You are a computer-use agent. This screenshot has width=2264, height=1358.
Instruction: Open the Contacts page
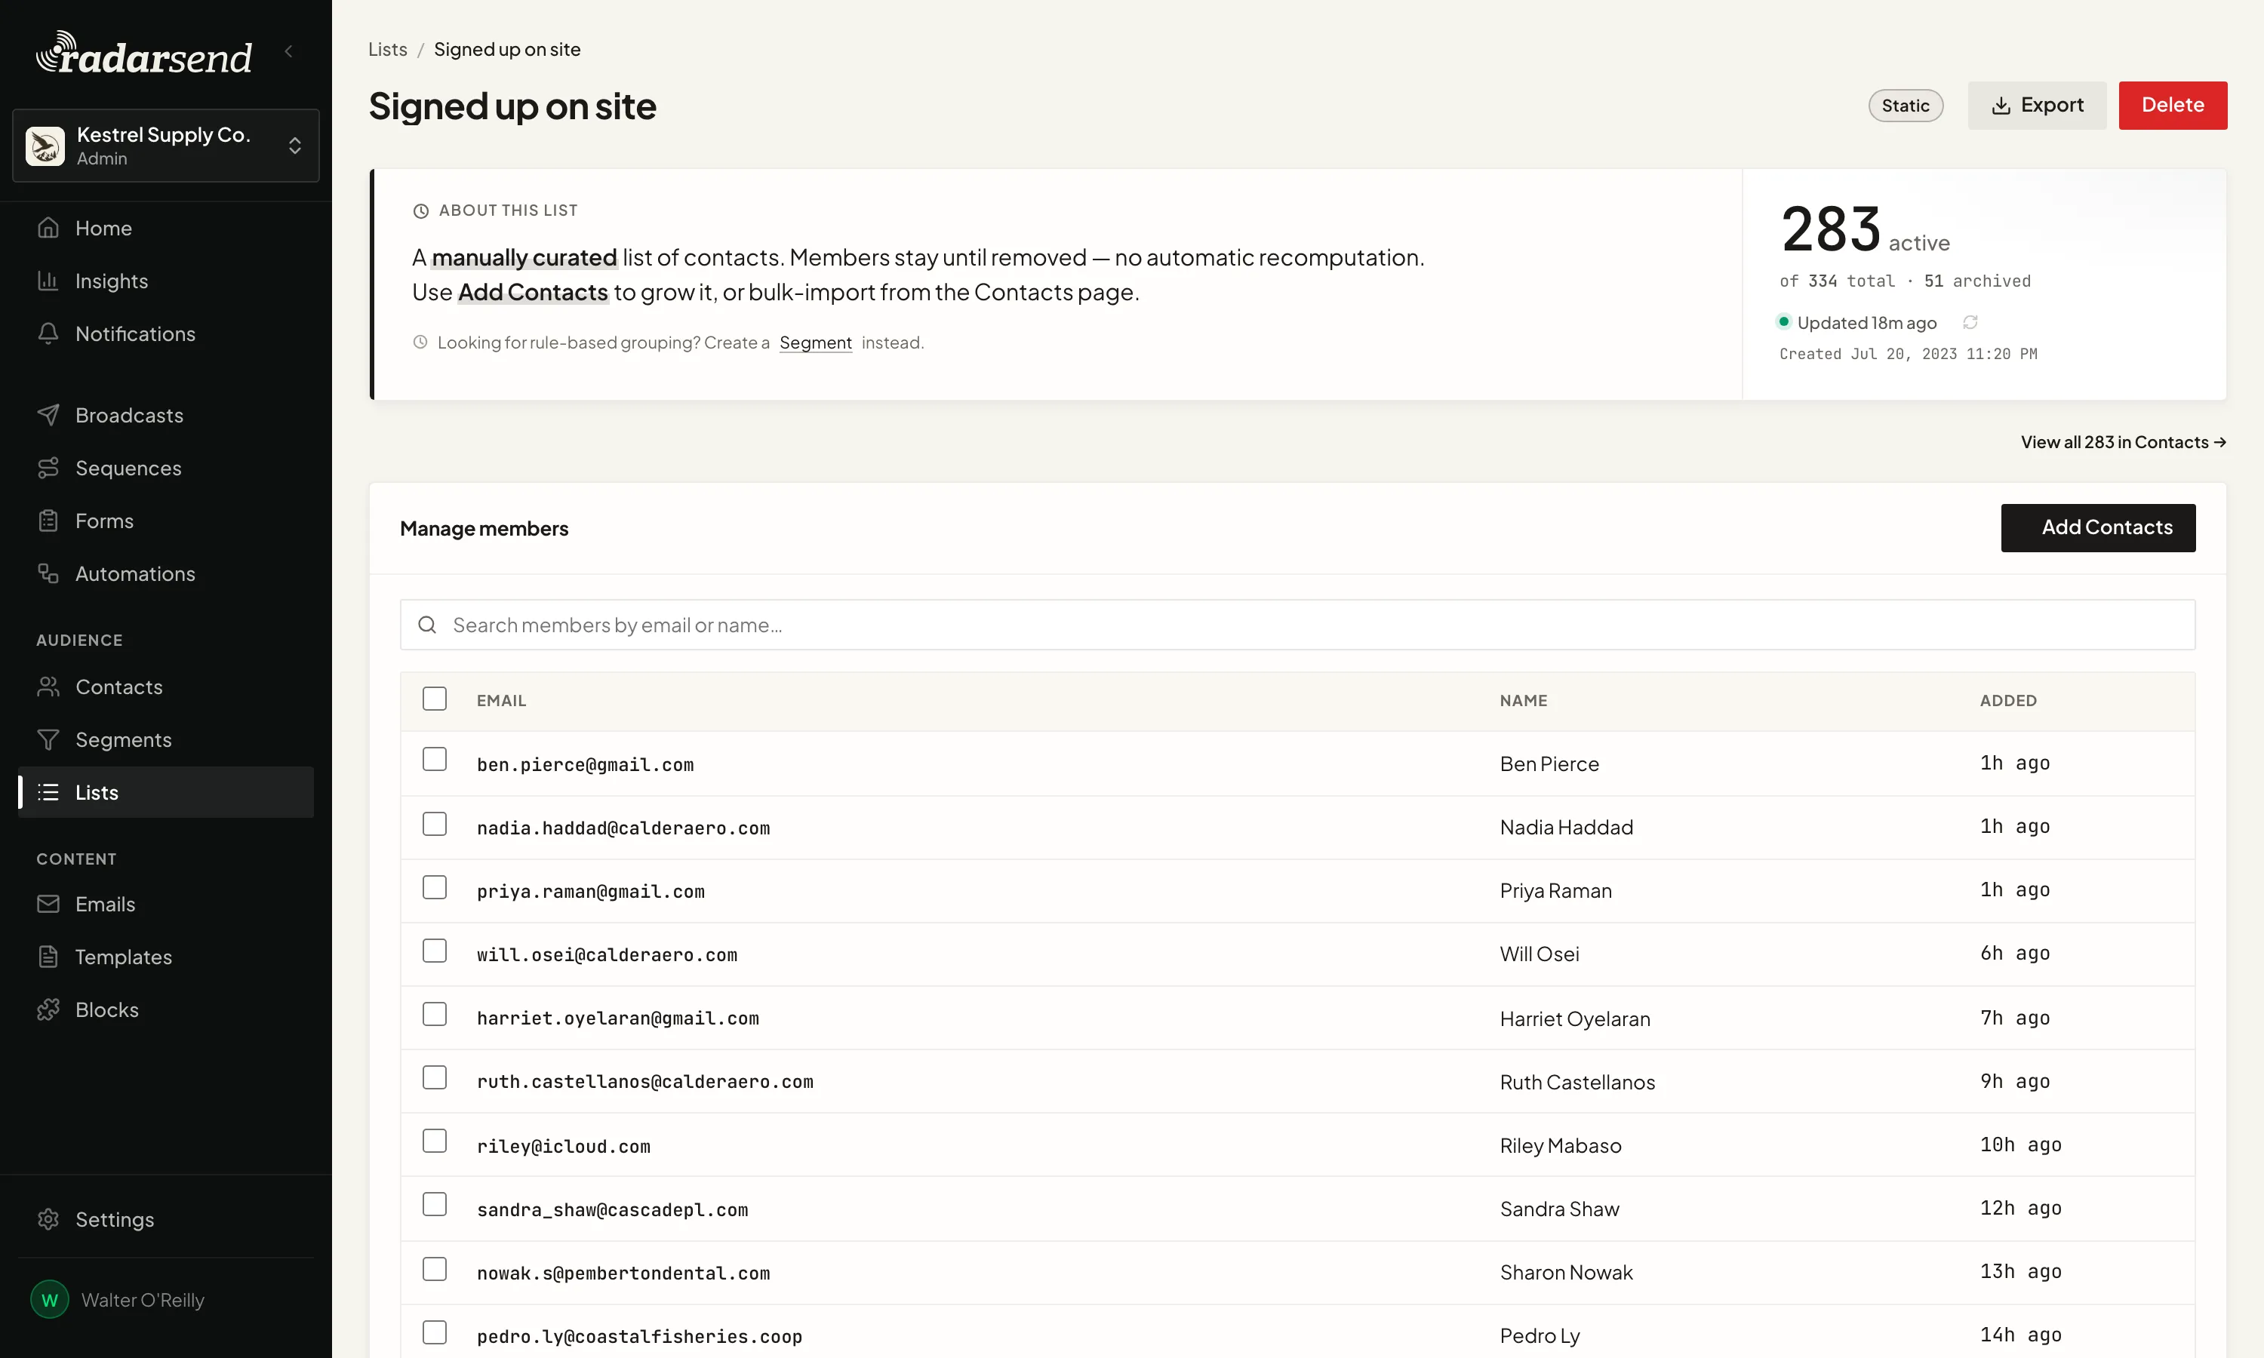pos(165,687)
